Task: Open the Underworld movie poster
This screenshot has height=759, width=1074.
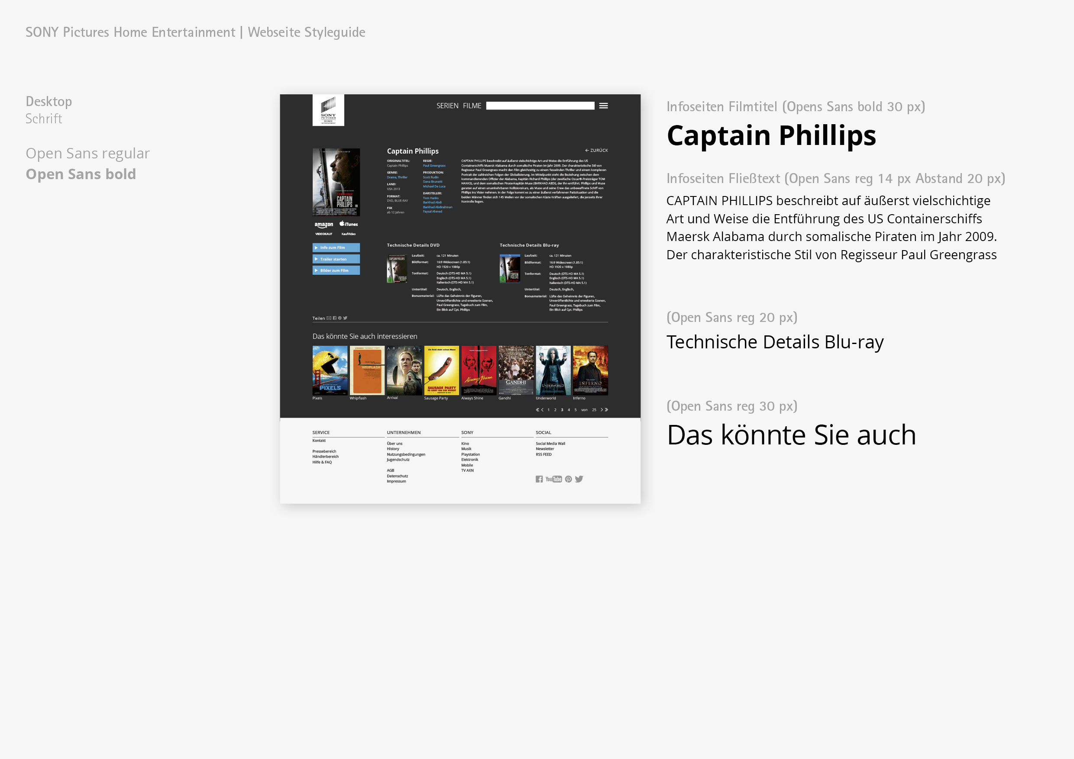Action: pyautogui.click(x=553, y=370)
